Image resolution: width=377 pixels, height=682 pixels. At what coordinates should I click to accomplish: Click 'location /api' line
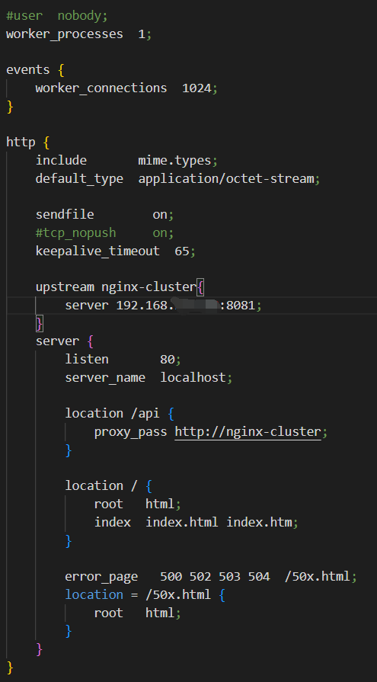120,414
